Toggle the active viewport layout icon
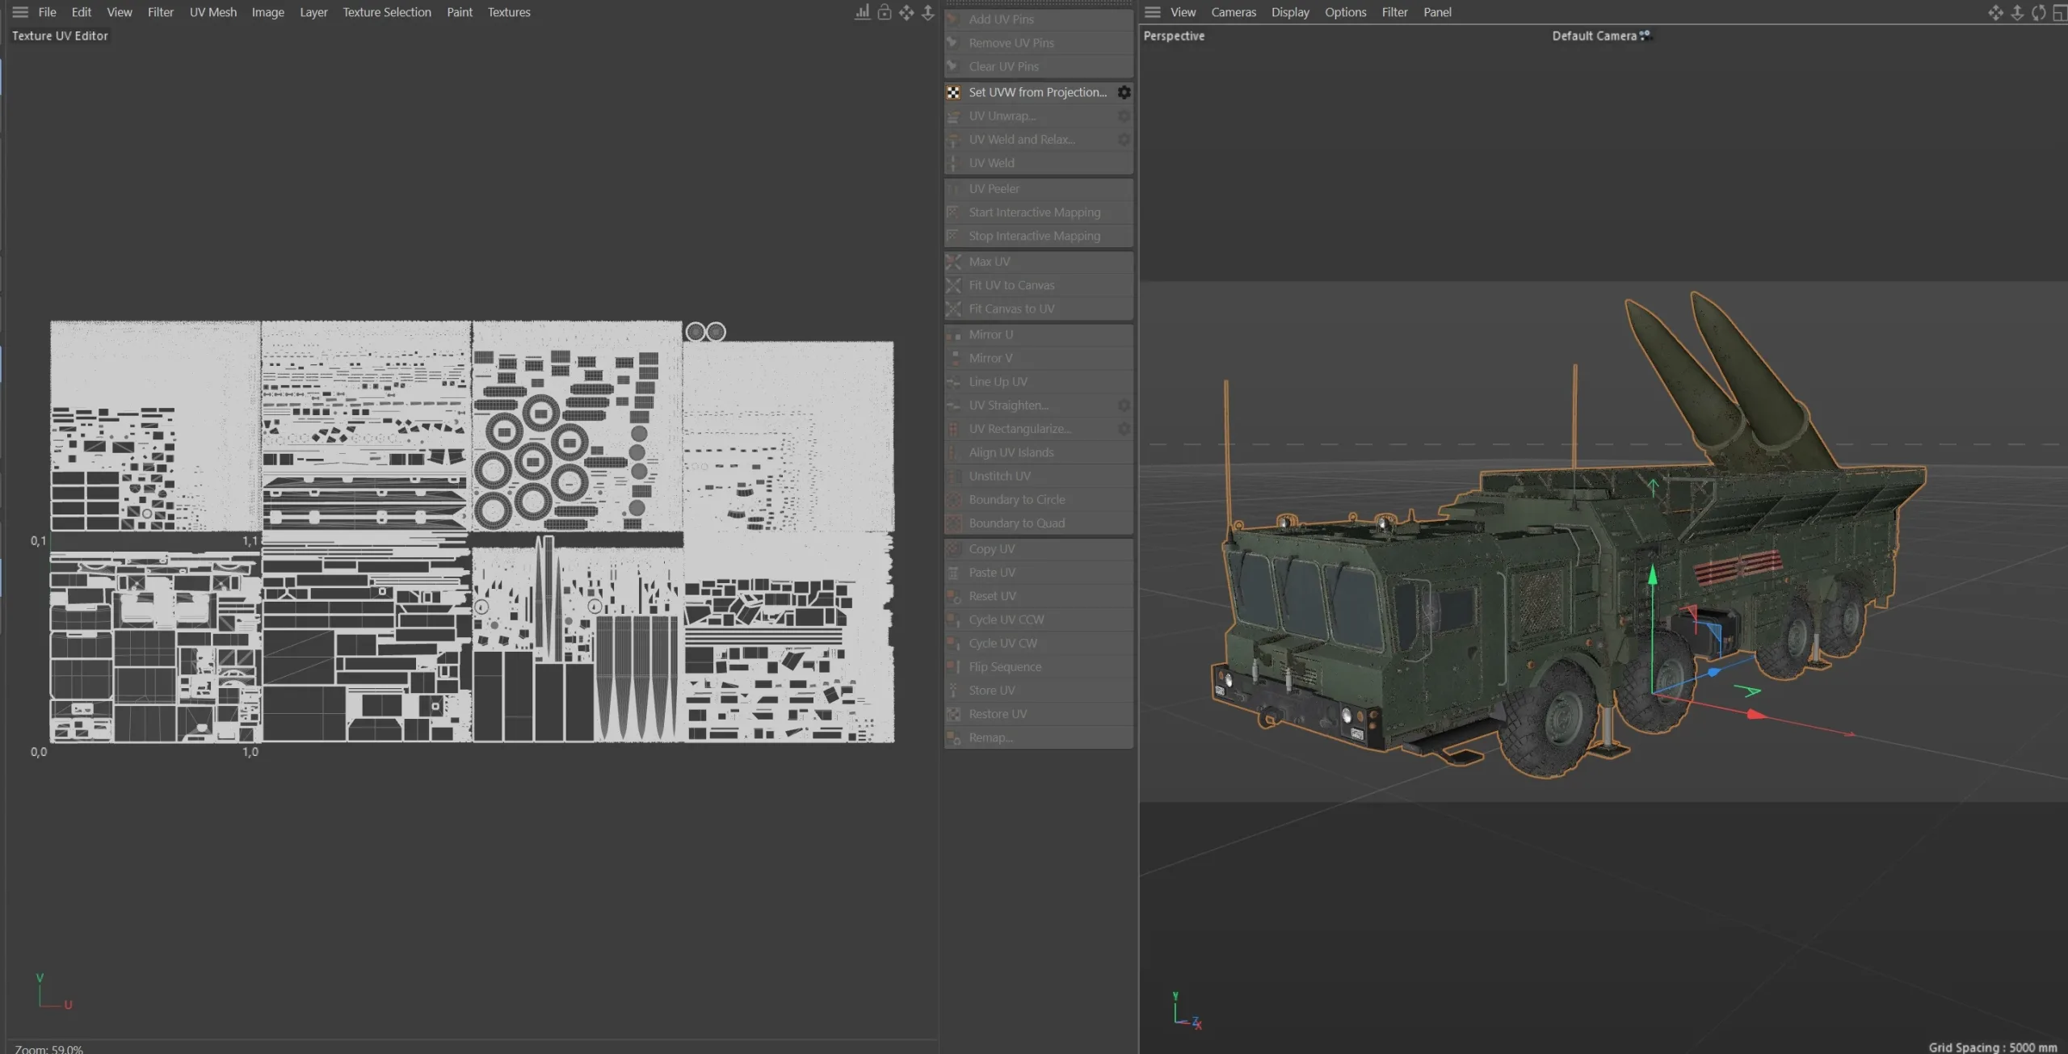 2059,12
